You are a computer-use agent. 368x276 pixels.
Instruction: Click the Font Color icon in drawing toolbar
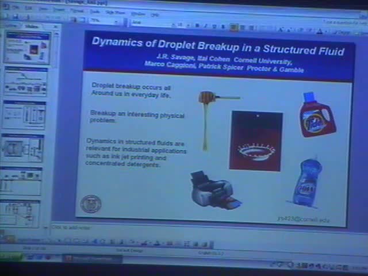tap(156, 243)
